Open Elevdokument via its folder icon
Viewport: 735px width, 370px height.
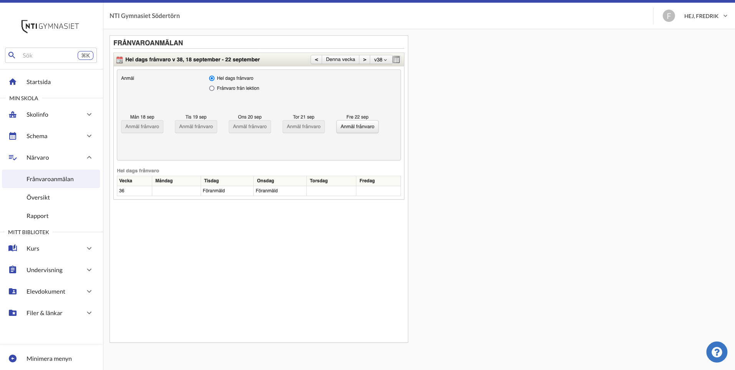pyautogui.click(x=13, y=291)
